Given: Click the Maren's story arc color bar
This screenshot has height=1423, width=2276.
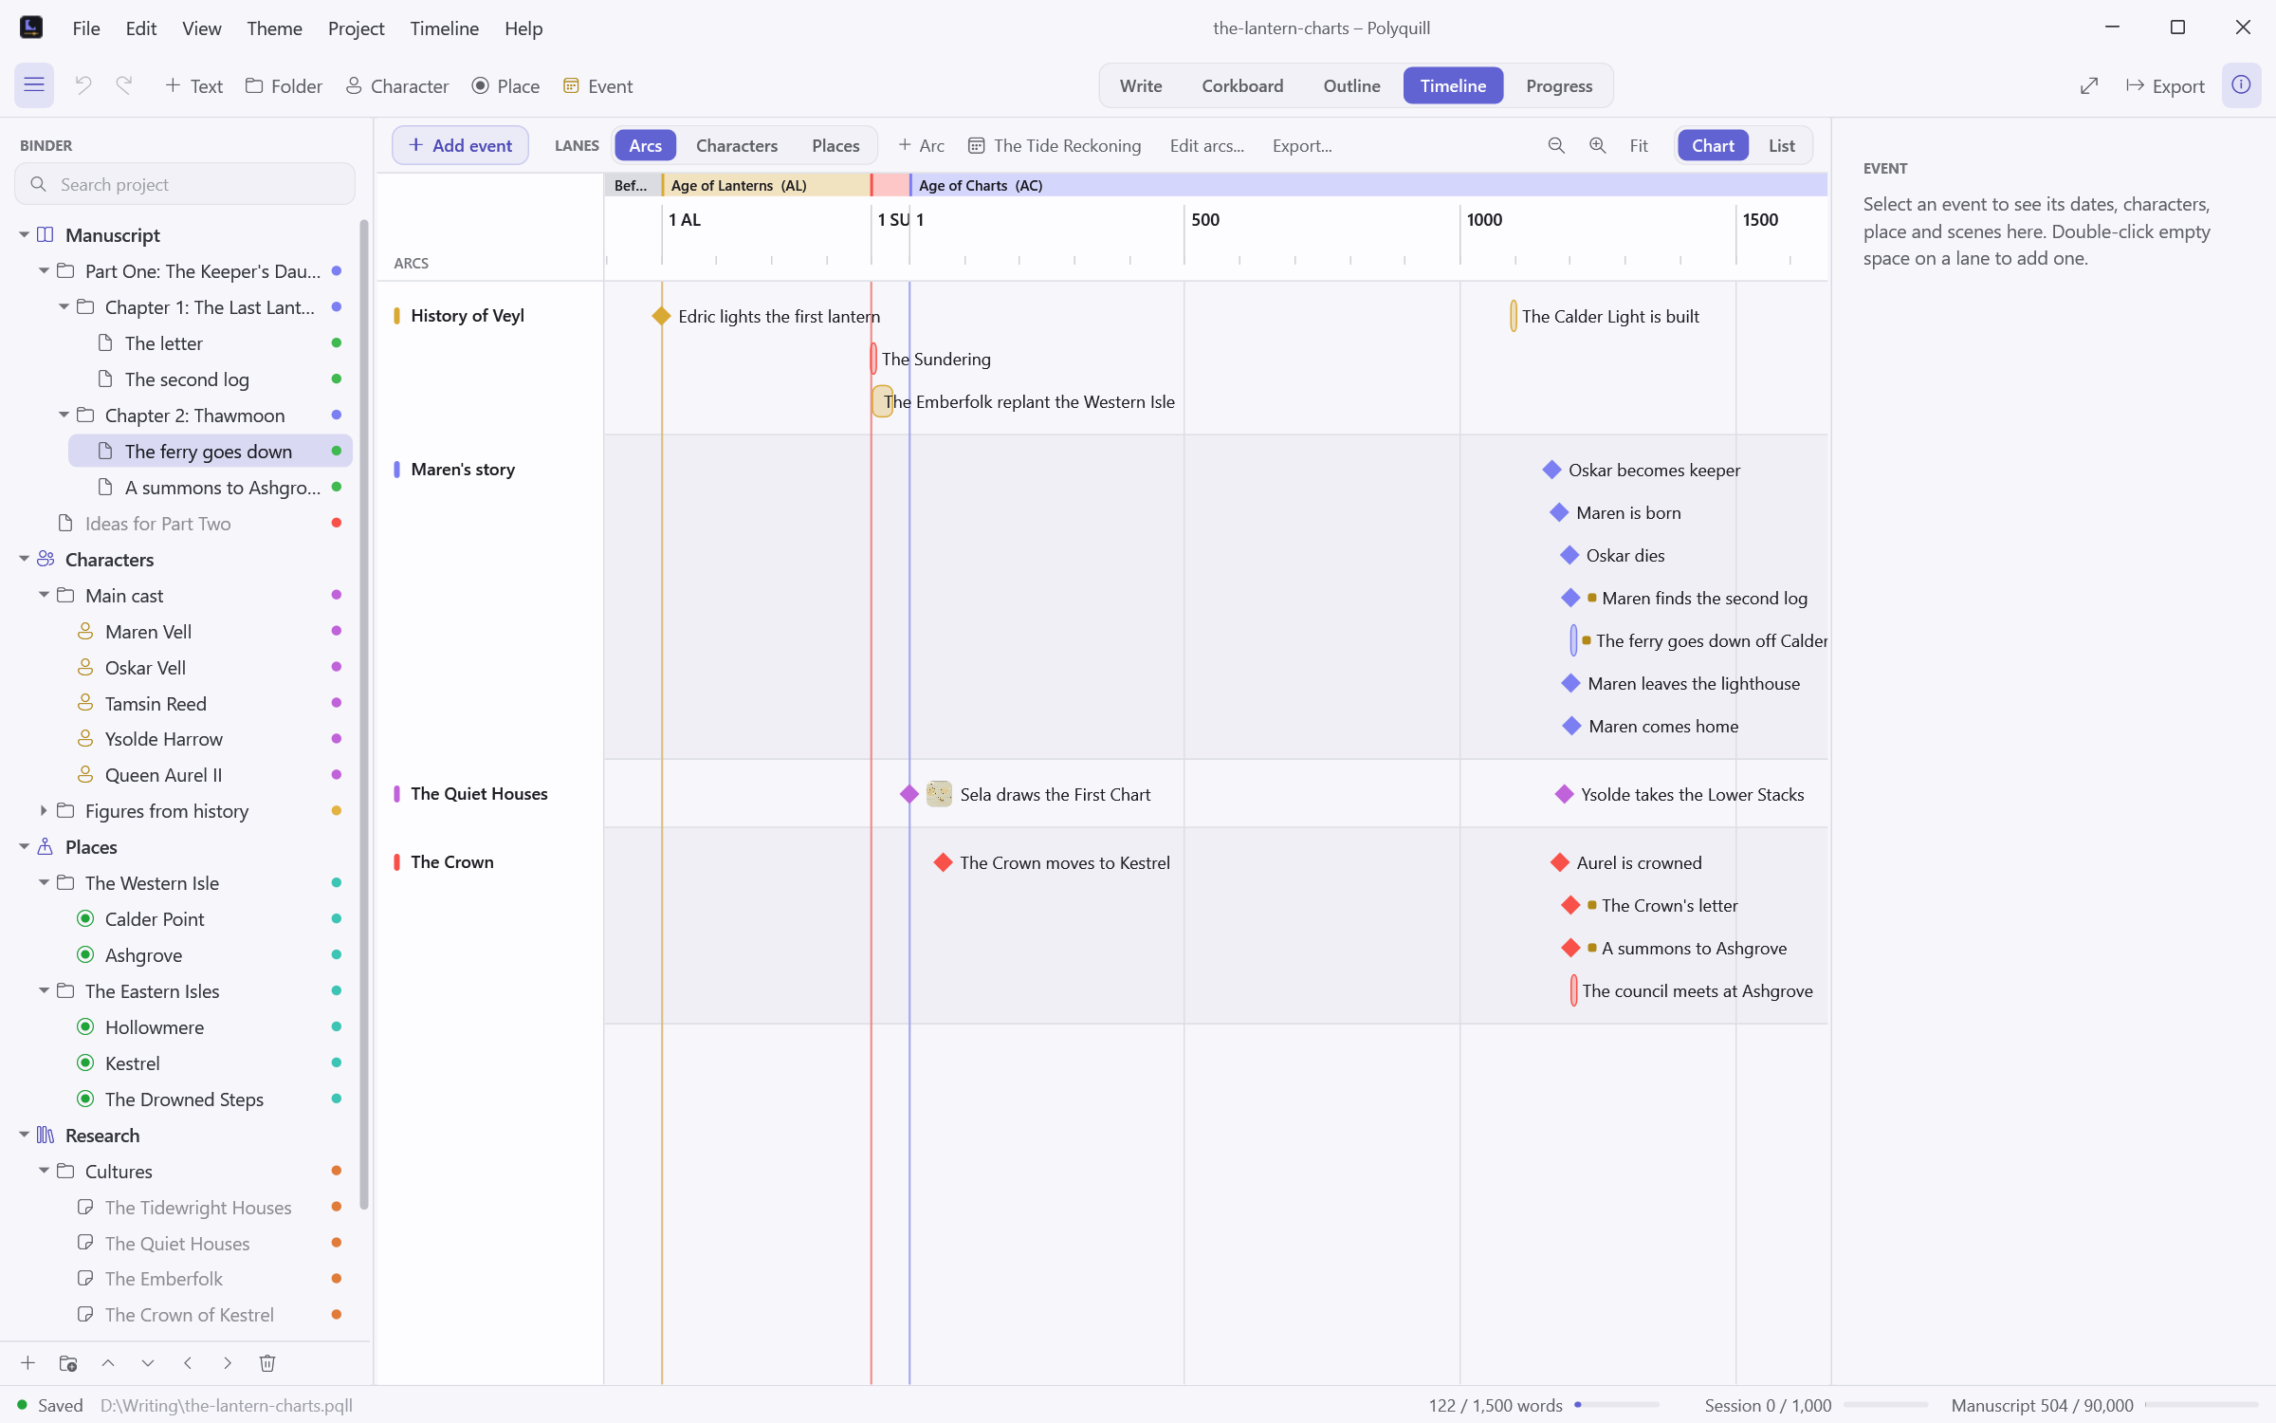Looking at the screenshot, I should [x=396, y=470].
